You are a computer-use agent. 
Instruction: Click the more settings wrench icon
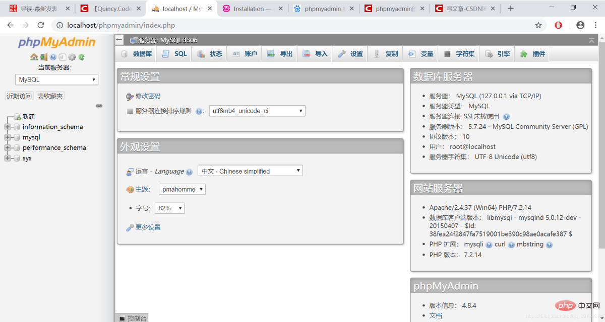[x=130, y=228]
